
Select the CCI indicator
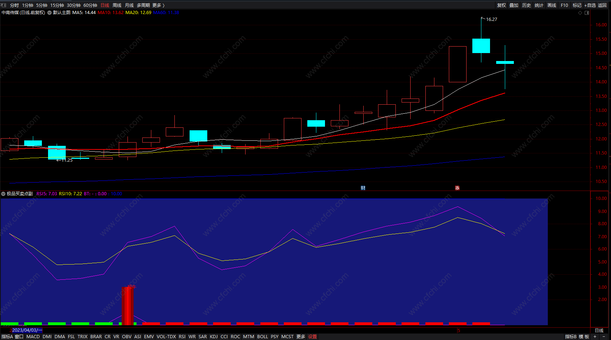tap(224, 336)
